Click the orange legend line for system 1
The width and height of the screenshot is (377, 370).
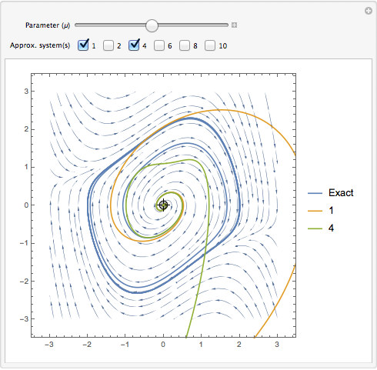pos(315,211)
